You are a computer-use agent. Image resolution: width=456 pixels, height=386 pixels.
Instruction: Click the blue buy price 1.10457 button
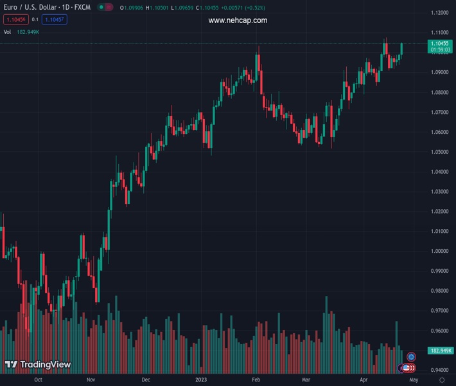click(x=55, y=19)
